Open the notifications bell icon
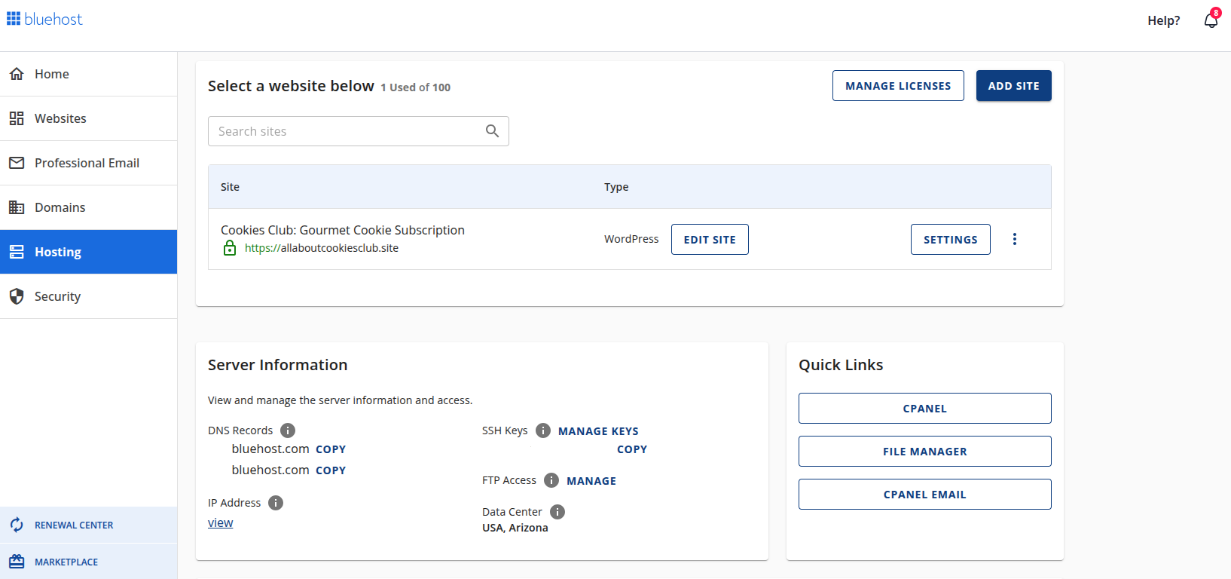This screenshot has width=1231, height=579. [x=1210, y=20]
